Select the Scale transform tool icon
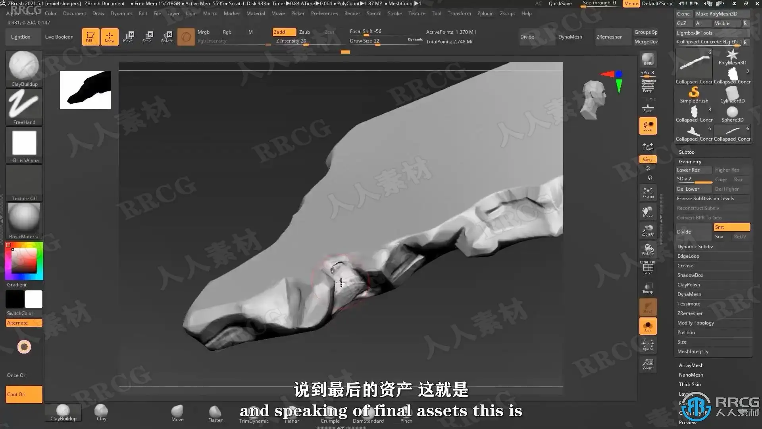Screen dimensions: 762x429 [147, 37]
